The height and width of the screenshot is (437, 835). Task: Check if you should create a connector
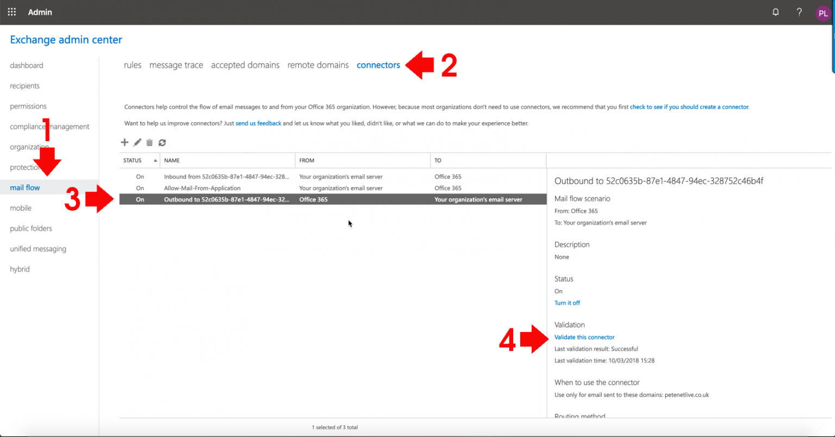click(x=689, y=107)
